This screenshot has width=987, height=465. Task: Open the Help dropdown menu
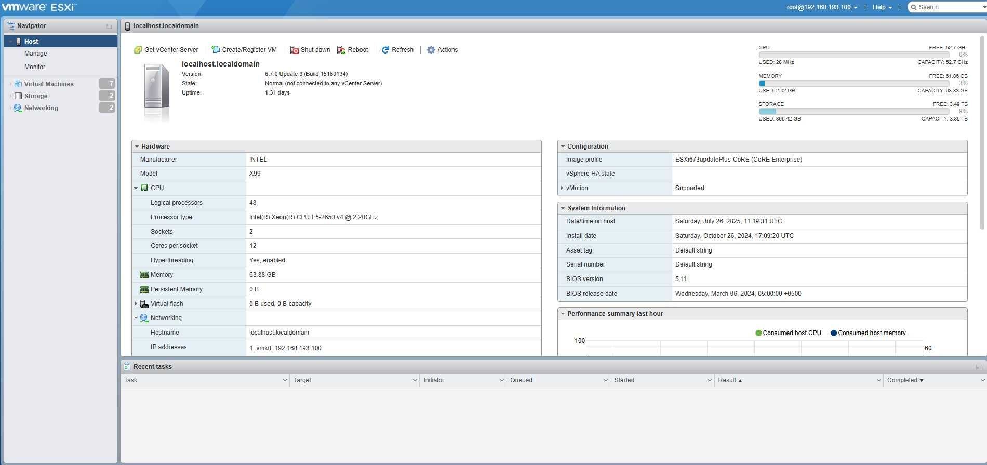[882, 7]
